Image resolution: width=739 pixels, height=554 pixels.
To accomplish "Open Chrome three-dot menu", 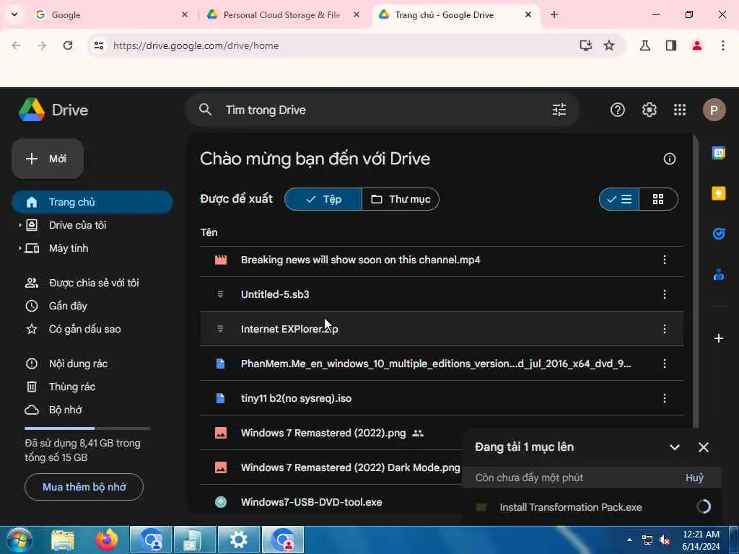I will [x=722, y=45].
